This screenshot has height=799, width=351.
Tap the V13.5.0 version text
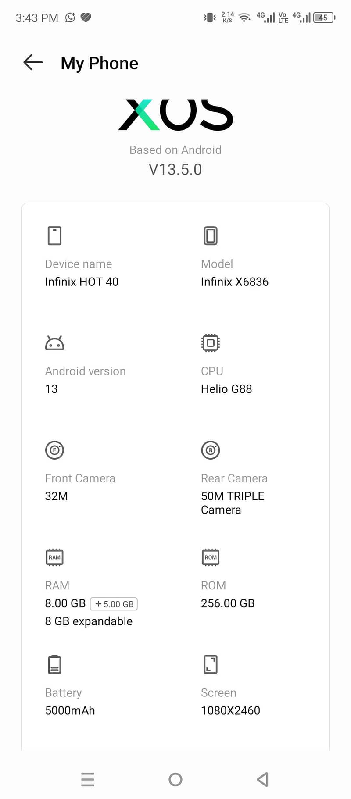pos(175,169)
